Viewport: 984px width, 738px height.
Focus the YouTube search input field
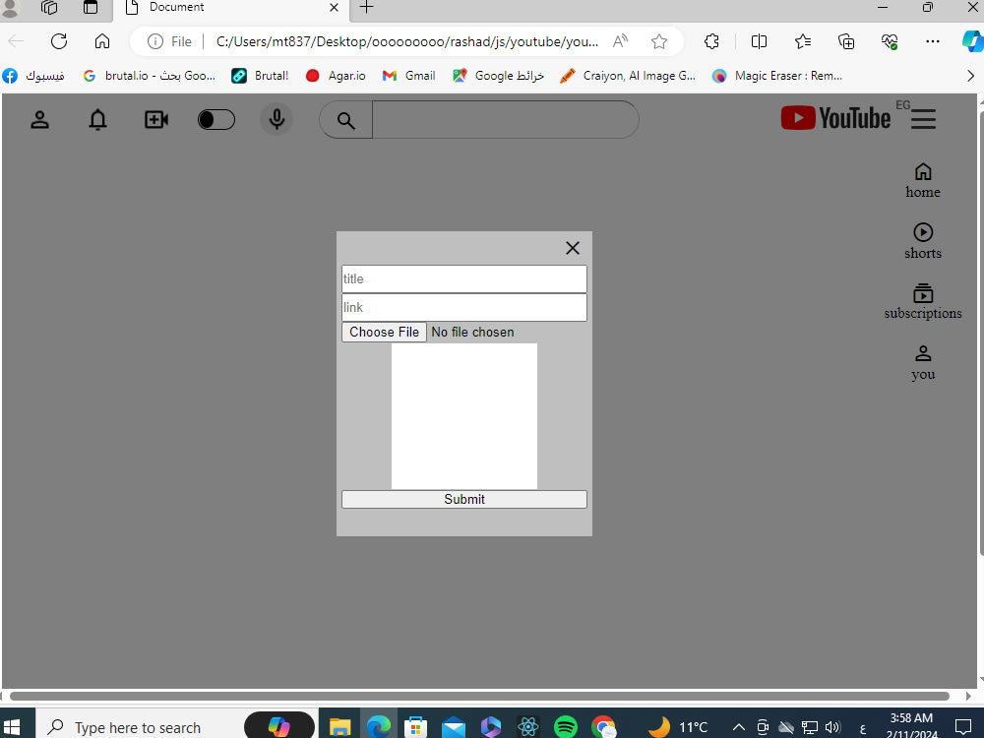[505, 119]
